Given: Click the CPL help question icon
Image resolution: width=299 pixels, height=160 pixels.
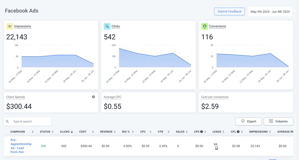Looking at the screenshot, I should pos(238,132).
